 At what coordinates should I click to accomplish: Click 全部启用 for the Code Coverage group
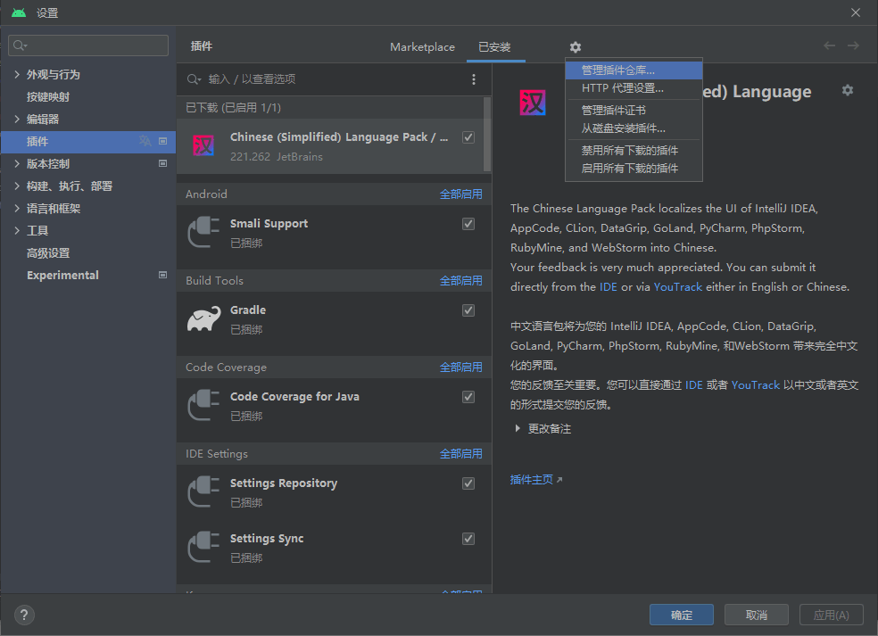(x=460, y=368)
